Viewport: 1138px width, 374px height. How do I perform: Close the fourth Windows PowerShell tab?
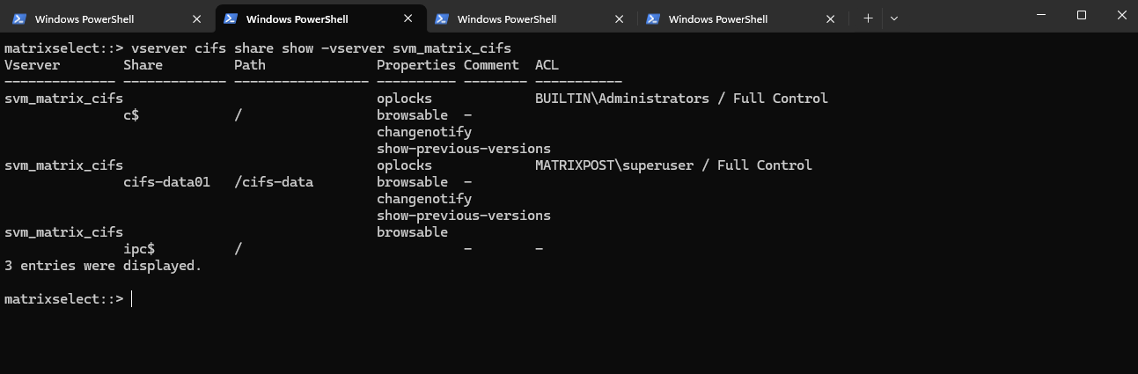coord(830,18)
